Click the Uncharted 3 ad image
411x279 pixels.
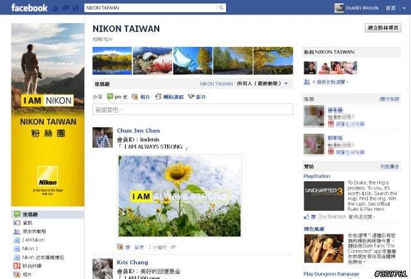click(324, 196)
